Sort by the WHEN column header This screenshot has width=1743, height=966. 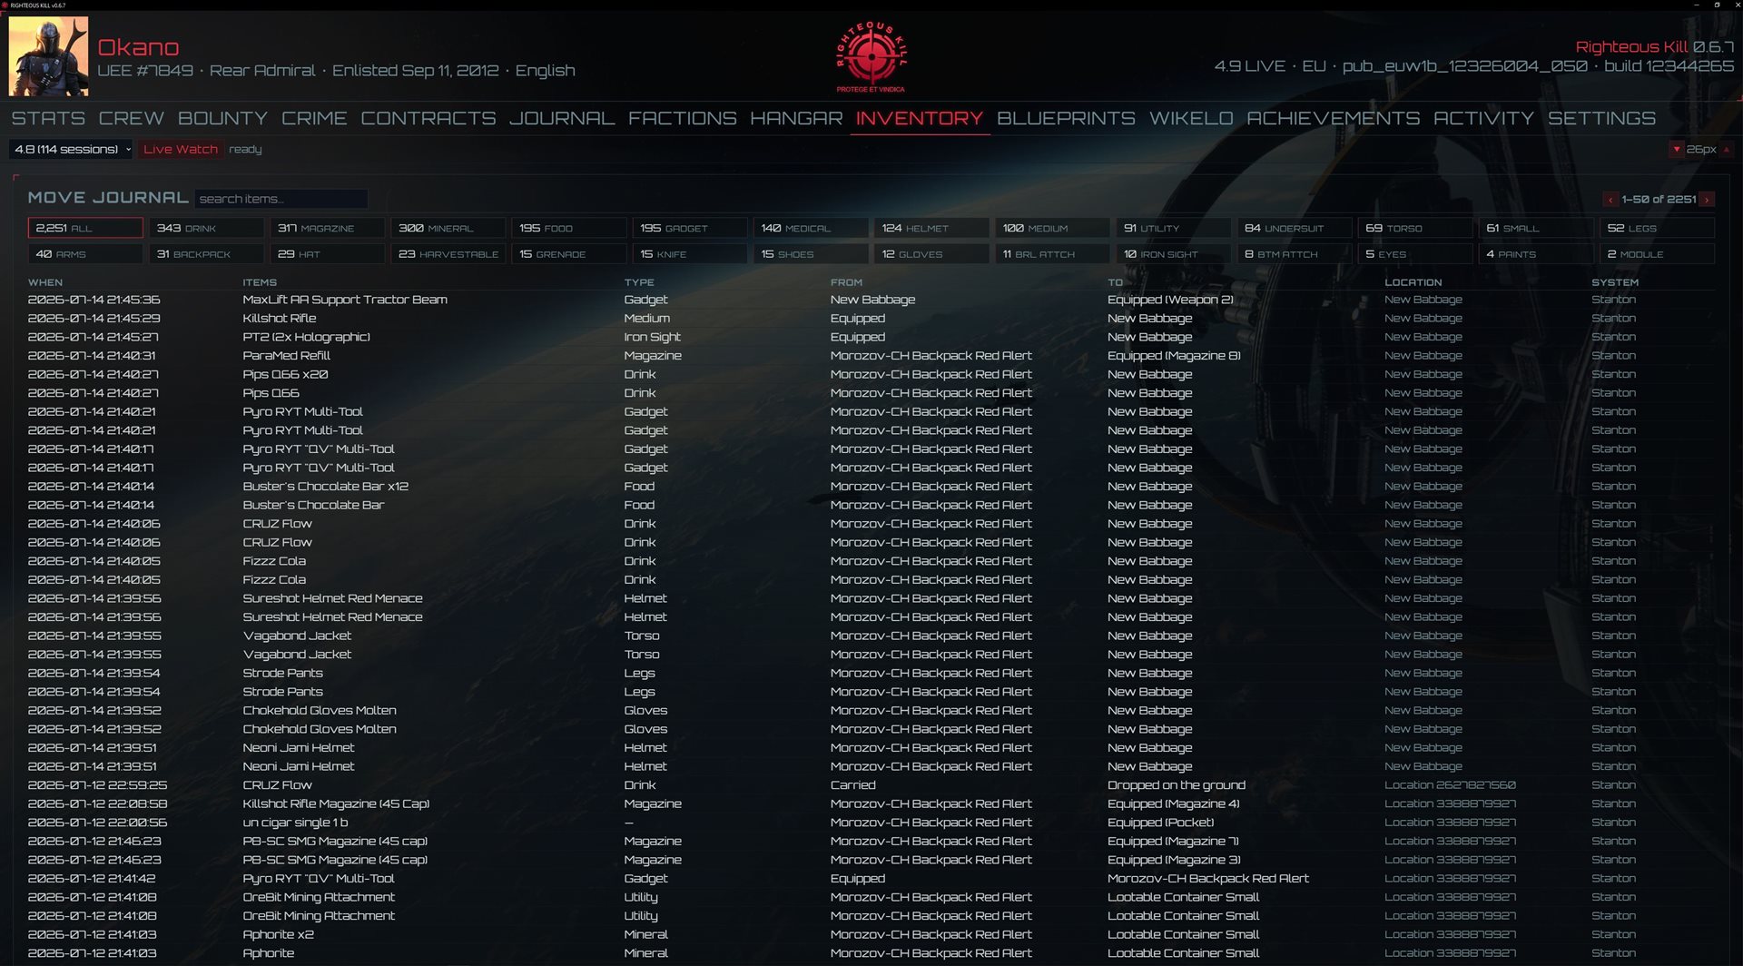tap(45, 282)
